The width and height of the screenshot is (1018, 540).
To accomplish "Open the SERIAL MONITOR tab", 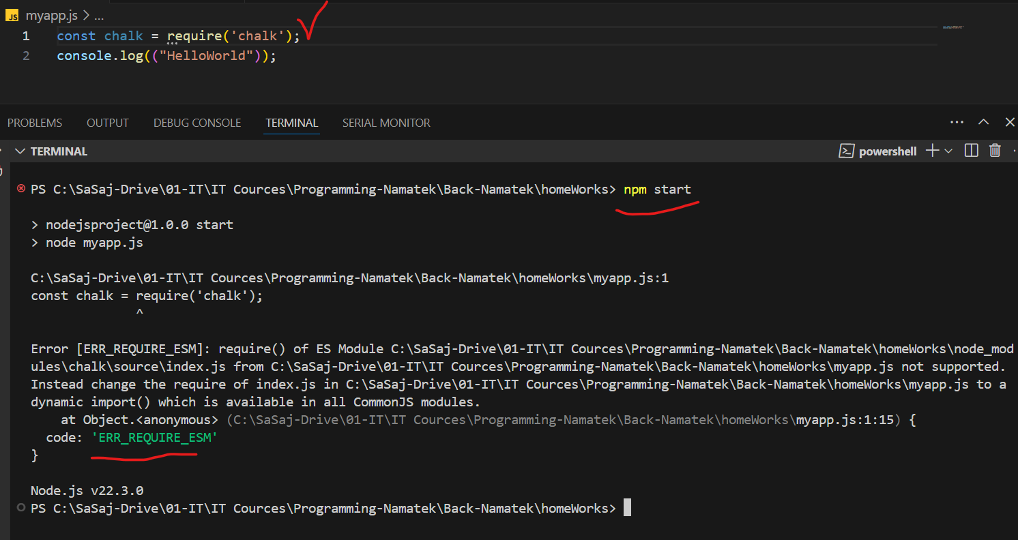I will coord(386,123).
